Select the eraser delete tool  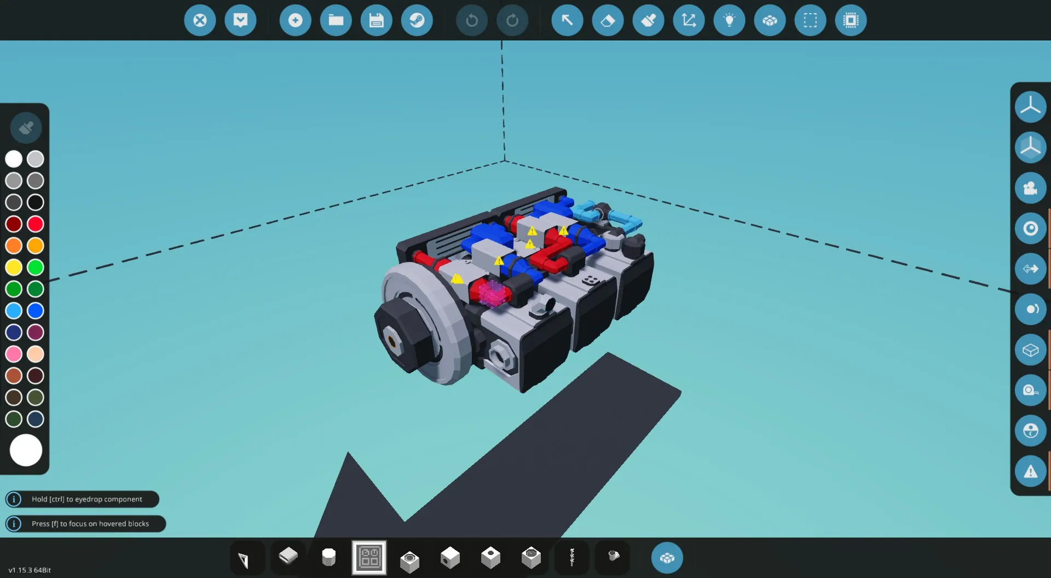point(608,21)
